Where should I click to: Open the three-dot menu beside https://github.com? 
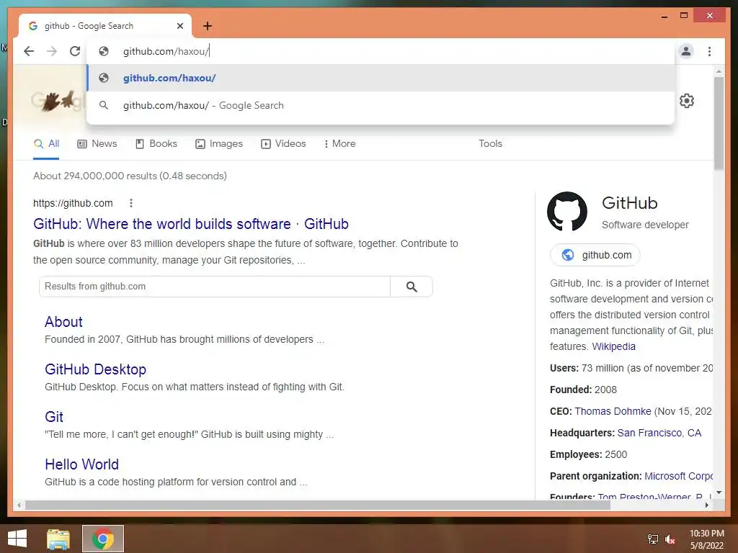[x=131, y=203]
